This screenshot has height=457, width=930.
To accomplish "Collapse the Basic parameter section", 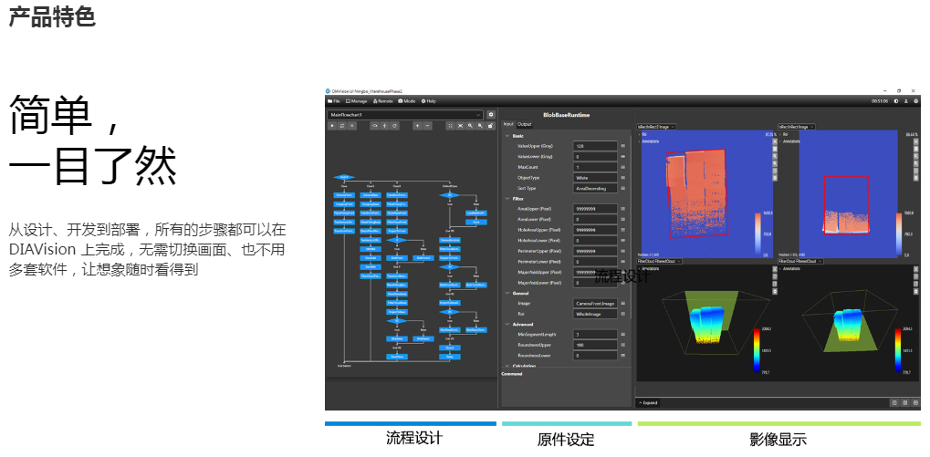I will pos(507,135).
